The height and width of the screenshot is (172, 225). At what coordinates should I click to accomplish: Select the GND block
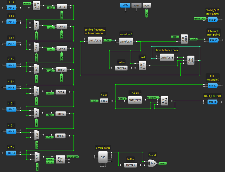(136, 6)
